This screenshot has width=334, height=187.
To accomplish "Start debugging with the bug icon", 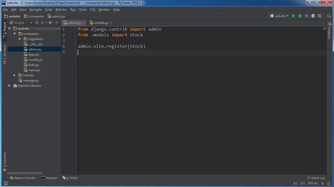I will point(300,16).
